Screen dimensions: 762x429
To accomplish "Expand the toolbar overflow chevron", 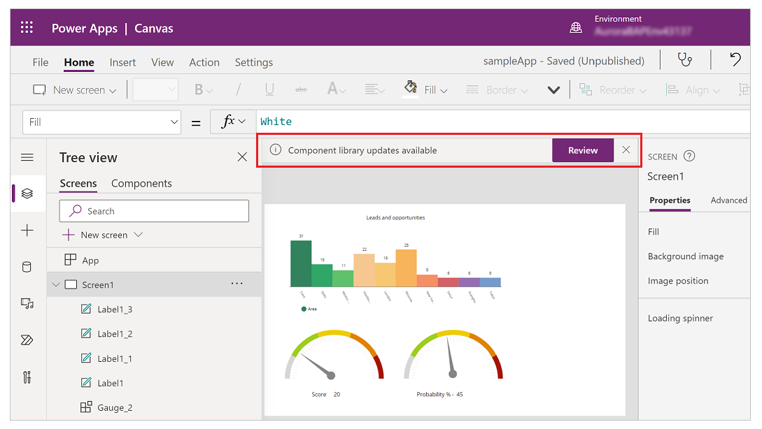I will [553, 90].
